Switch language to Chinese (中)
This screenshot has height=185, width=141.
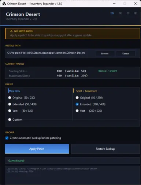135,13
